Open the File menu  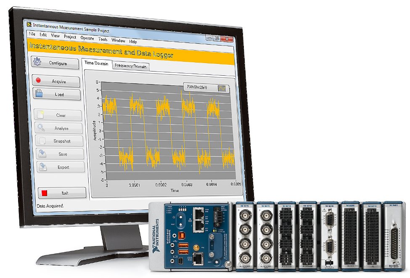(x=31, y=34)
